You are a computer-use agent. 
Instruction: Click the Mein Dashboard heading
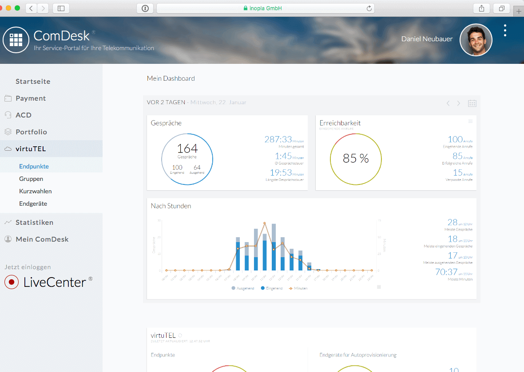point(171,78)
